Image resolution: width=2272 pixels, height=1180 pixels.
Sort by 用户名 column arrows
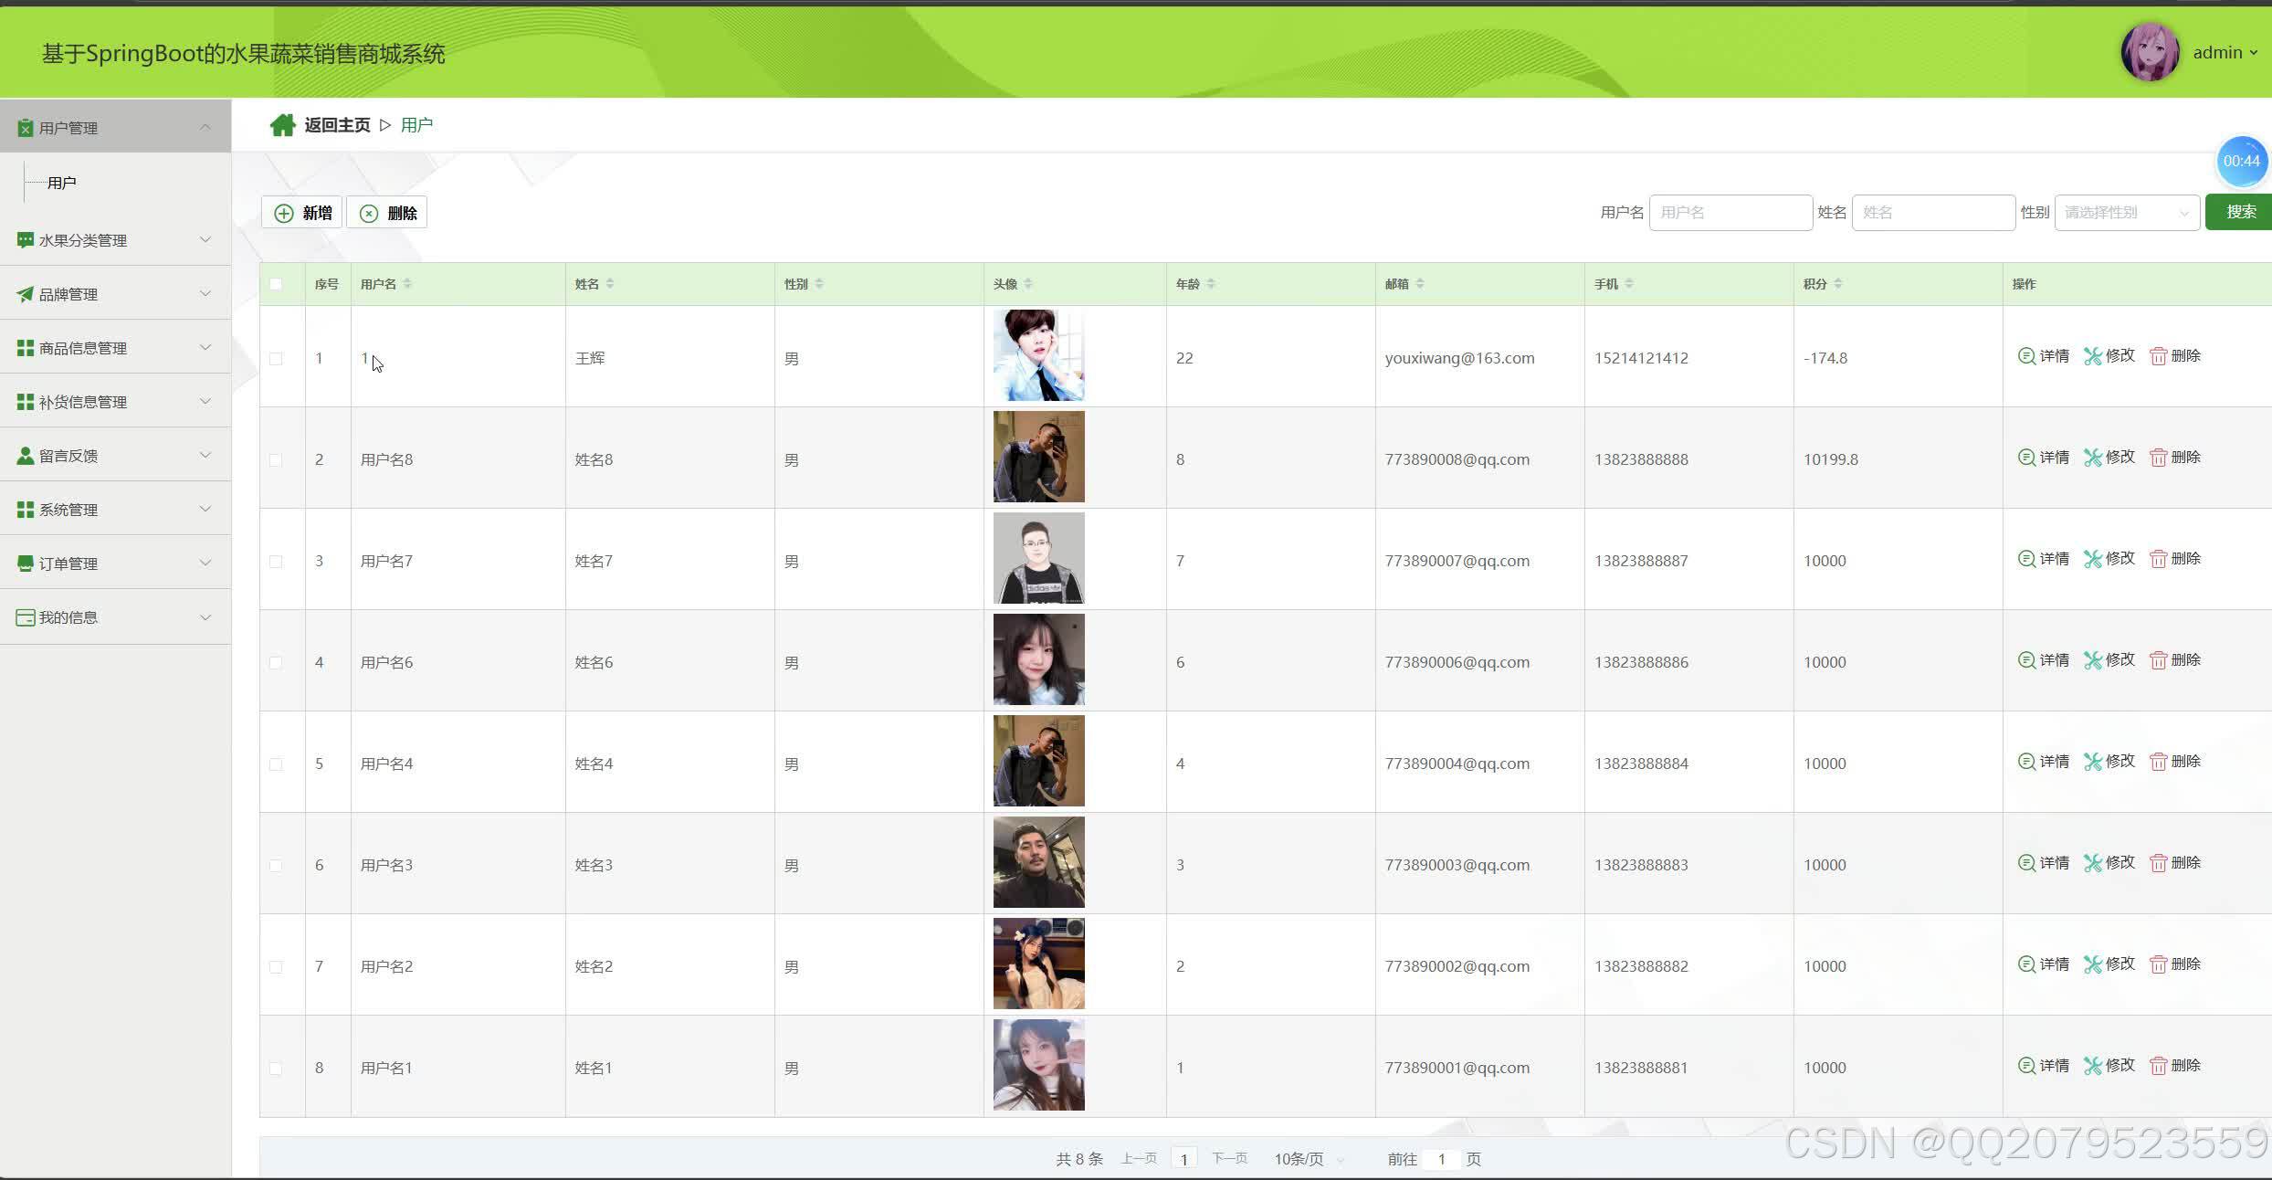[x=407, y=284]
